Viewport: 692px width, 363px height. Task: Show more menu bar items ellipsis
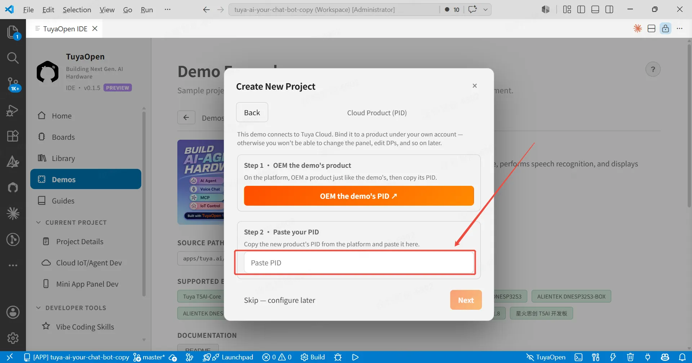(167, 9)
